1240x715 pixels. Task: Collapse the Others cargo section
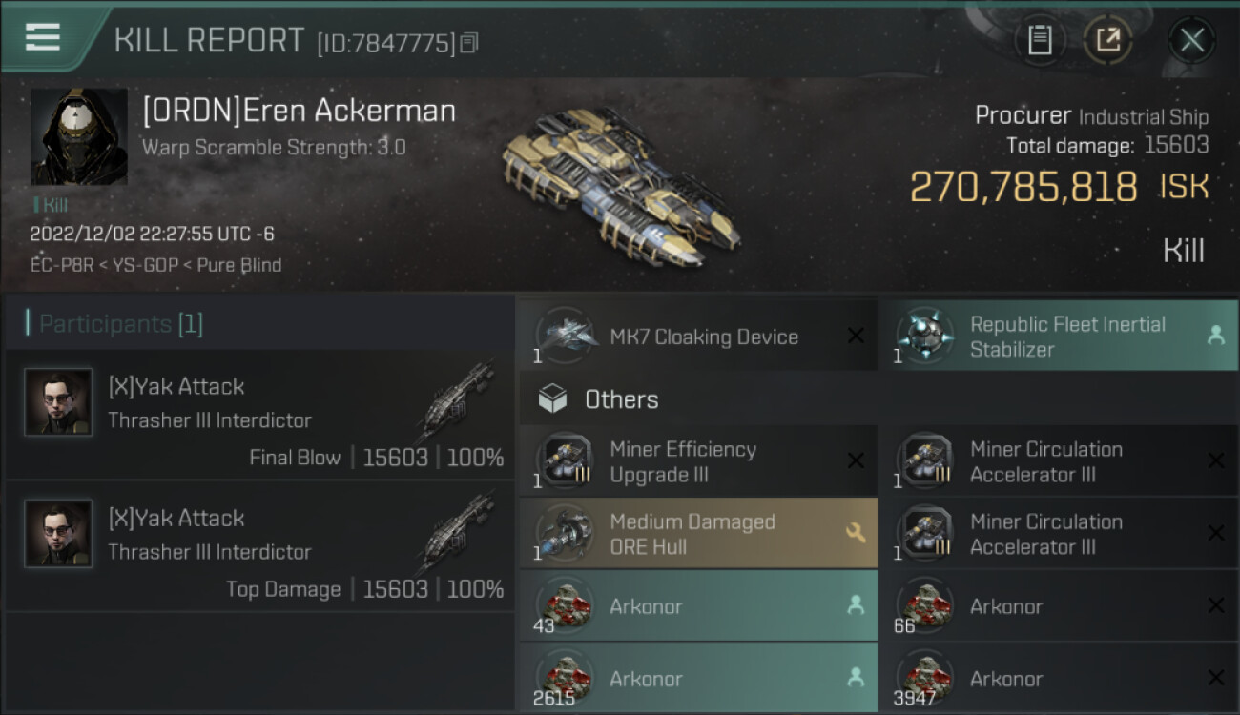point(621,399)
